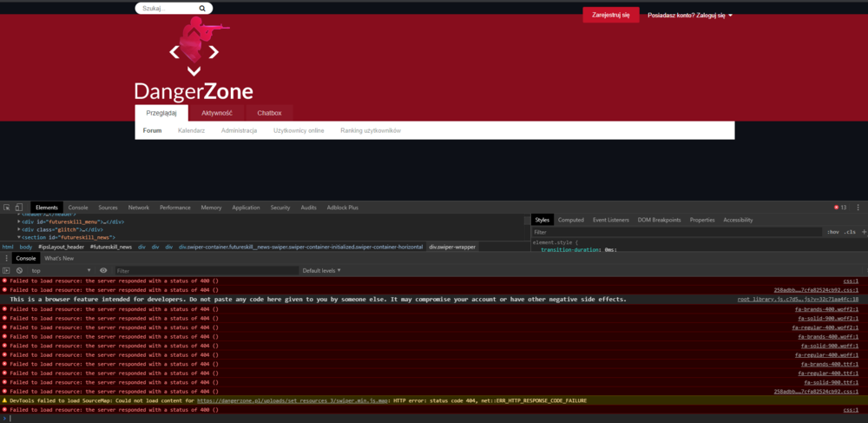
Task: Show the console sidebar icon
Action: tap(6, 271)
